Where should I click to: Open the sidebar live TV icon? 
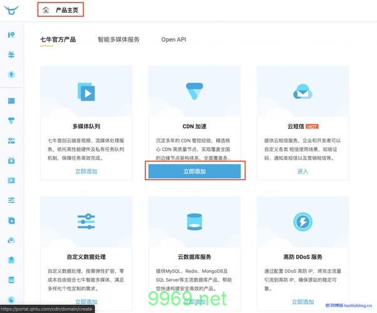tap(11, 160)
